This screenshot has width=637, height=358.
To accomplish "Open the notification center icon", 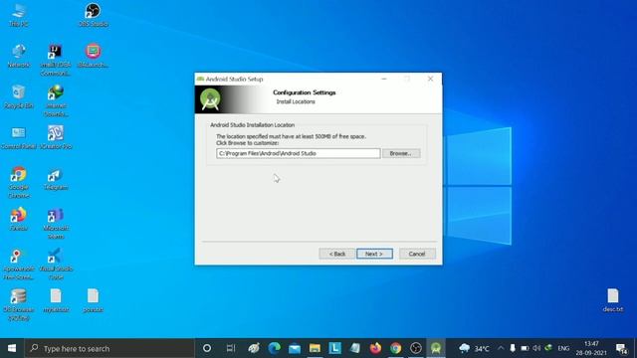I will [621, 348].
